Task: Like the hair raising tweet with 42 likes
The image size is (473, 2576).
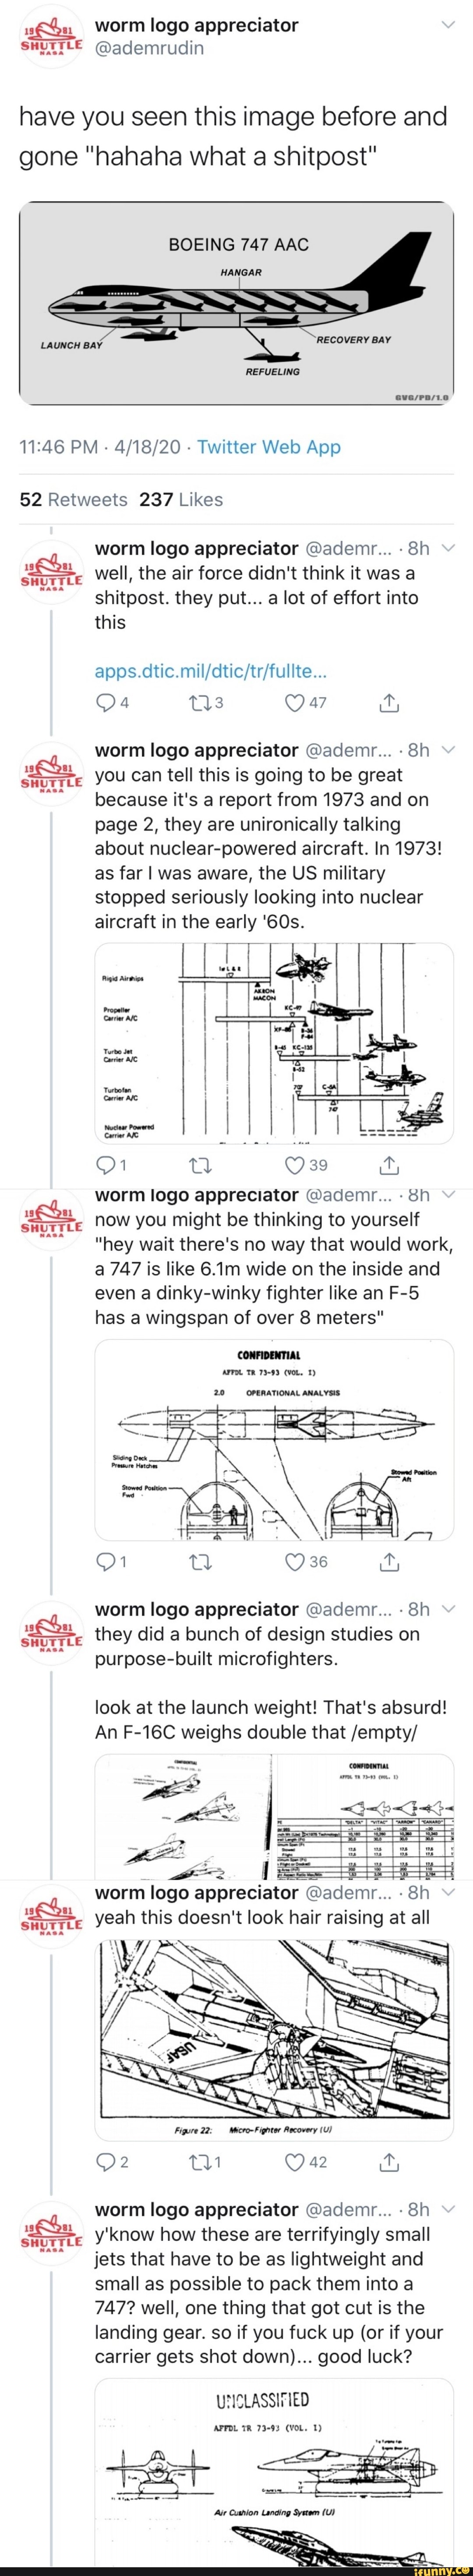Action: pyautogui.click(x=305, y=2162)
